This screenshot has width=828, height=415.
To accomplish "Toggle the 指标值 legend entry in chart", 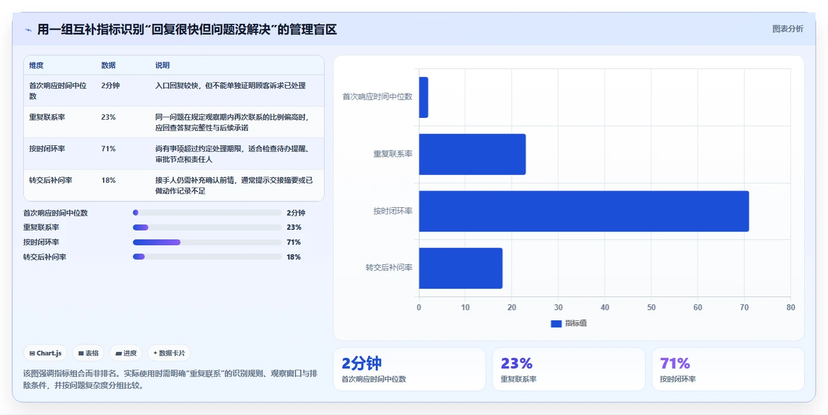I will point(569,323).
